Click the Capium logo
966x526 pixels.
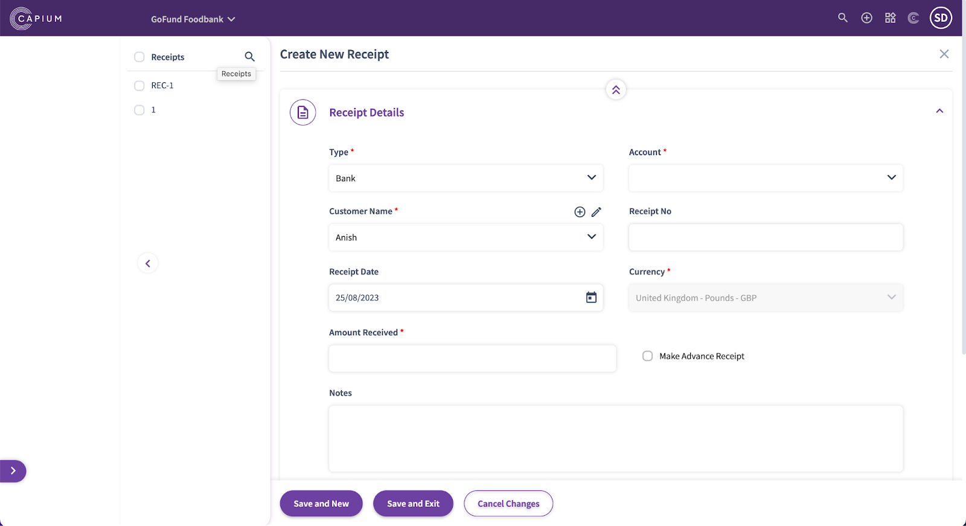(36, 18)
